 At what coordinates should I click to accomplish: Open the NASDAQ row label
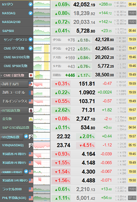point(9,13)
